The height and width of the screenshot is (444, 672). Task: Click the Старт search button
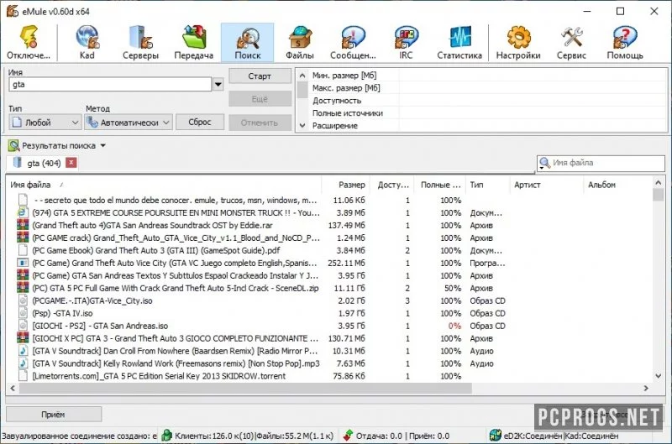pos(260,76)
